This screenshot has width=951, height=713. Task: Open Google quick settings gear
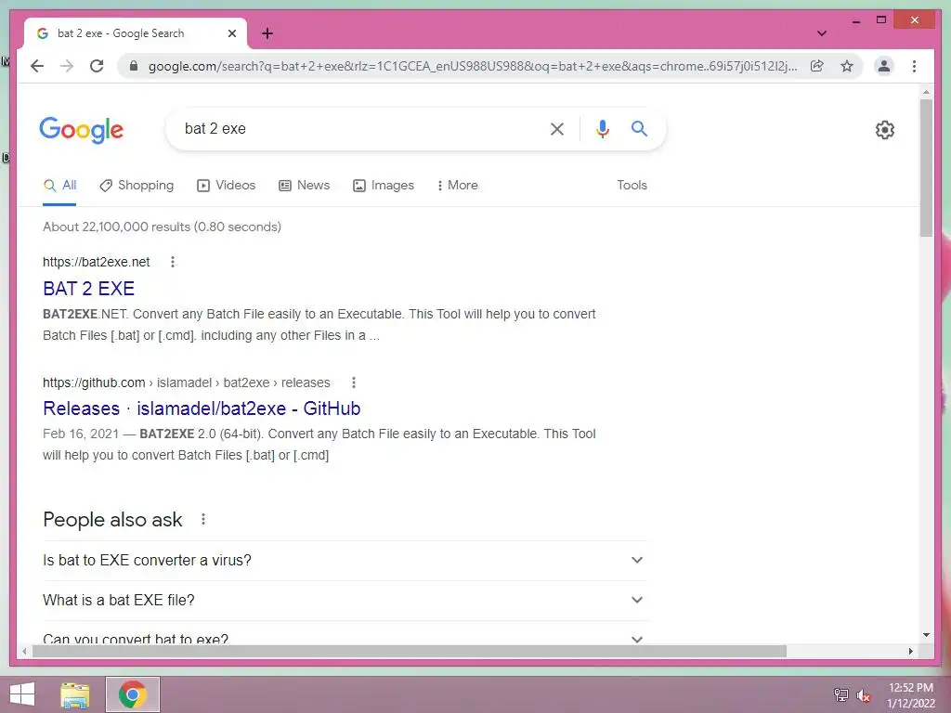coord(884,130)
